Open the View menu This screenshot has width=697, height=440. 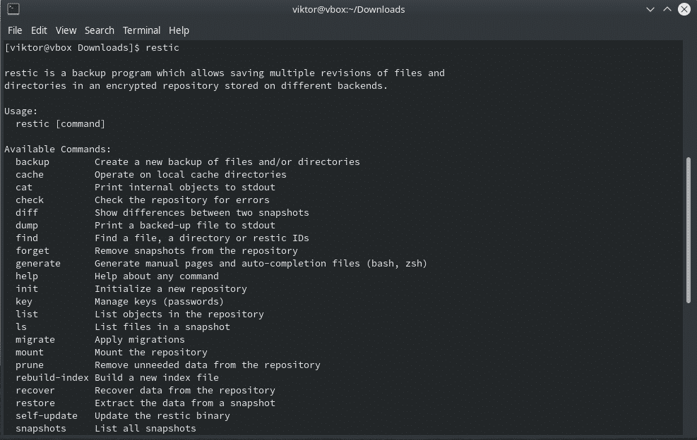[x=66, y=30]
